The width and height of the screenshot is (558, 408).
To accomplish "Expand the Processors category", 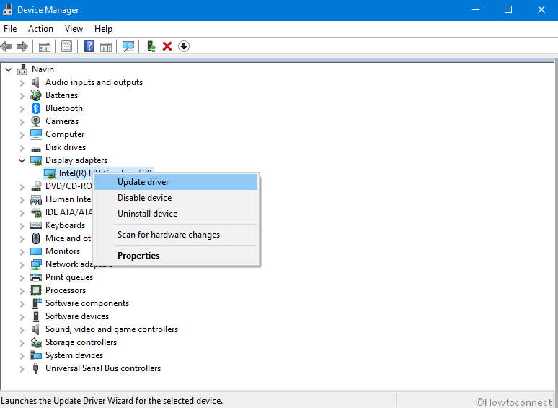I will tap(22, 291).
